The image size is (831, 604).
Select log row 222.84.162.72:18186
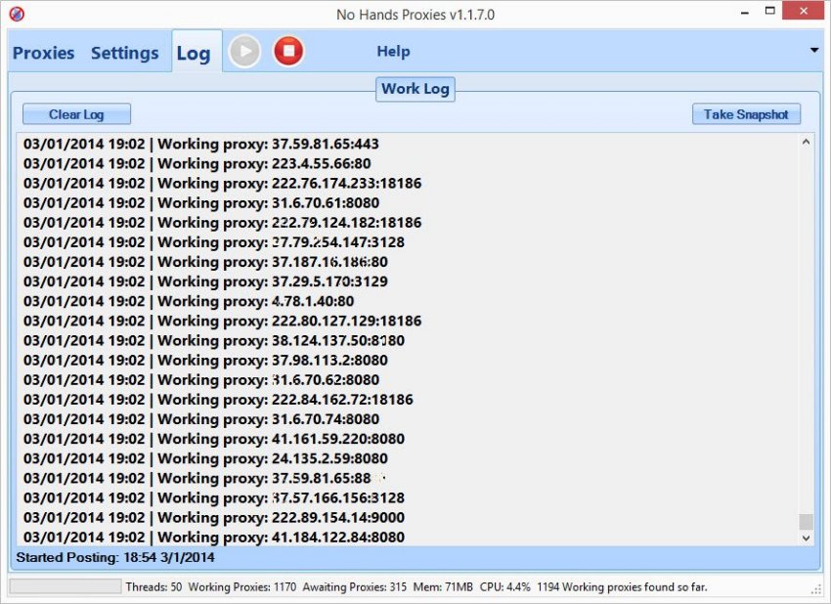(x=218, y=400)
